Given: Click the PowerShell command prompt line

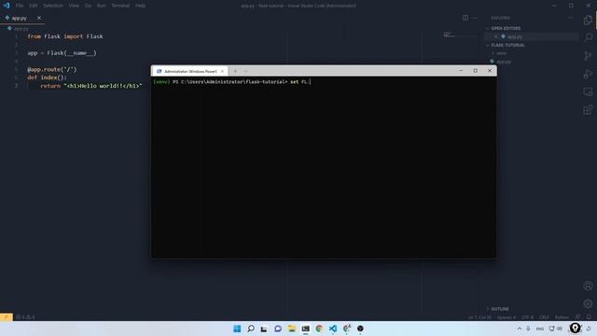Looking at the screenshot, I should (x=231, y=82).
